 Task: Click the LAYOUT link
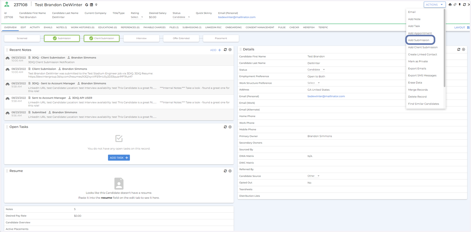tap(460, 27)
